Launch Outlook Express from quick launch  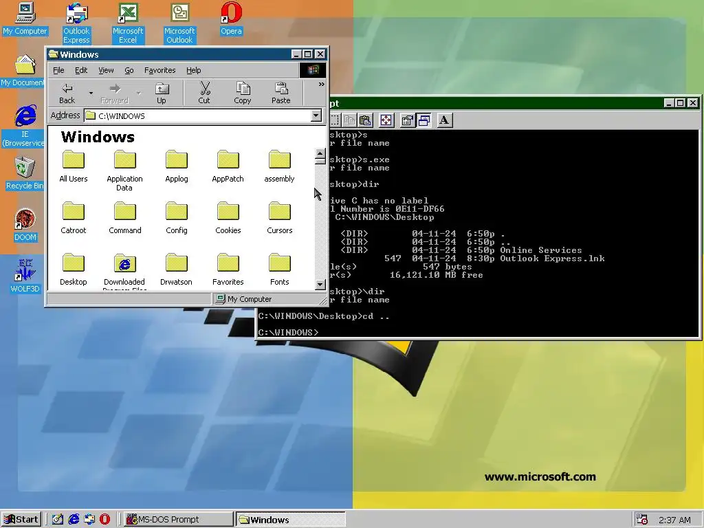[x=89, y=520]
